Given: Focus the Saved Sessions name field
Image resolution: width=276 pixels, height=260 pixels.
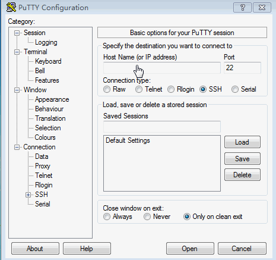Looking at the screenshot, I should [162, 127].
